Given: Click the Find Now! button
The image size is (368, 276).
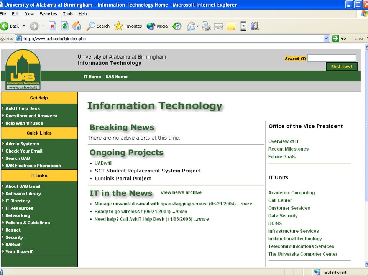Looking at the screenshot, I should (342, 66).
